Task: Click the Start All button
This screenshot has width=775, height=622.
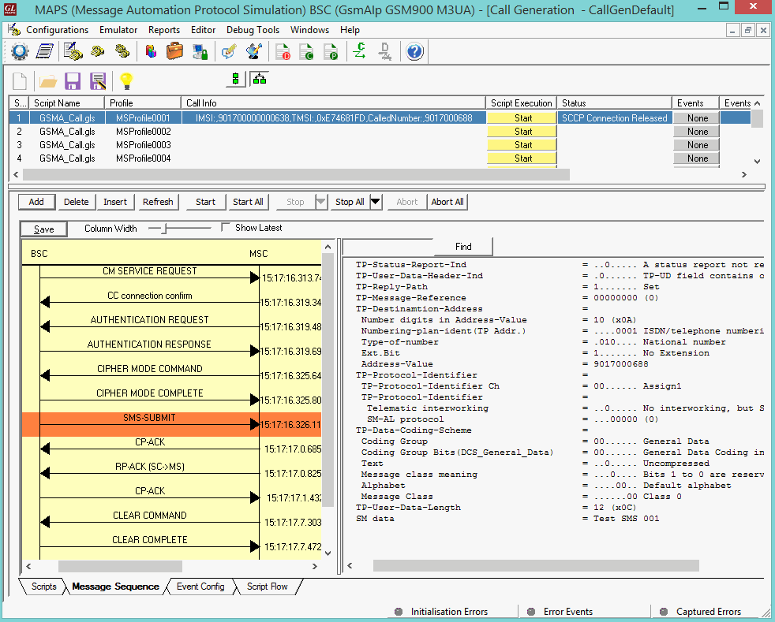Action: (x=248, y=201)
